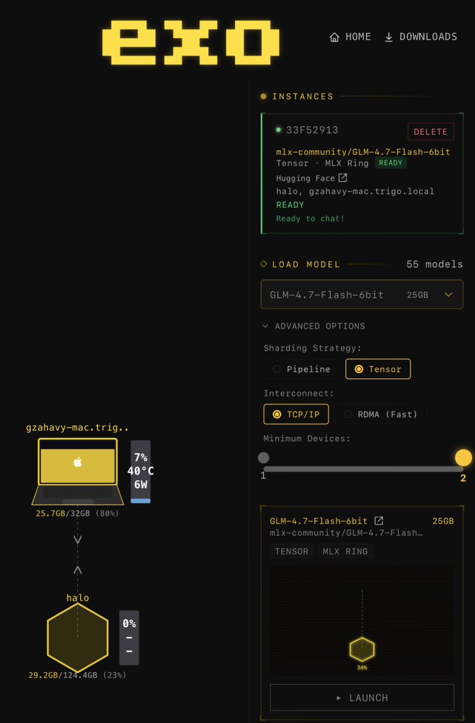Viewport: 475px width, 723px height.
Task: Click the MLX RING tag in preview card
Action: point(346,551)
